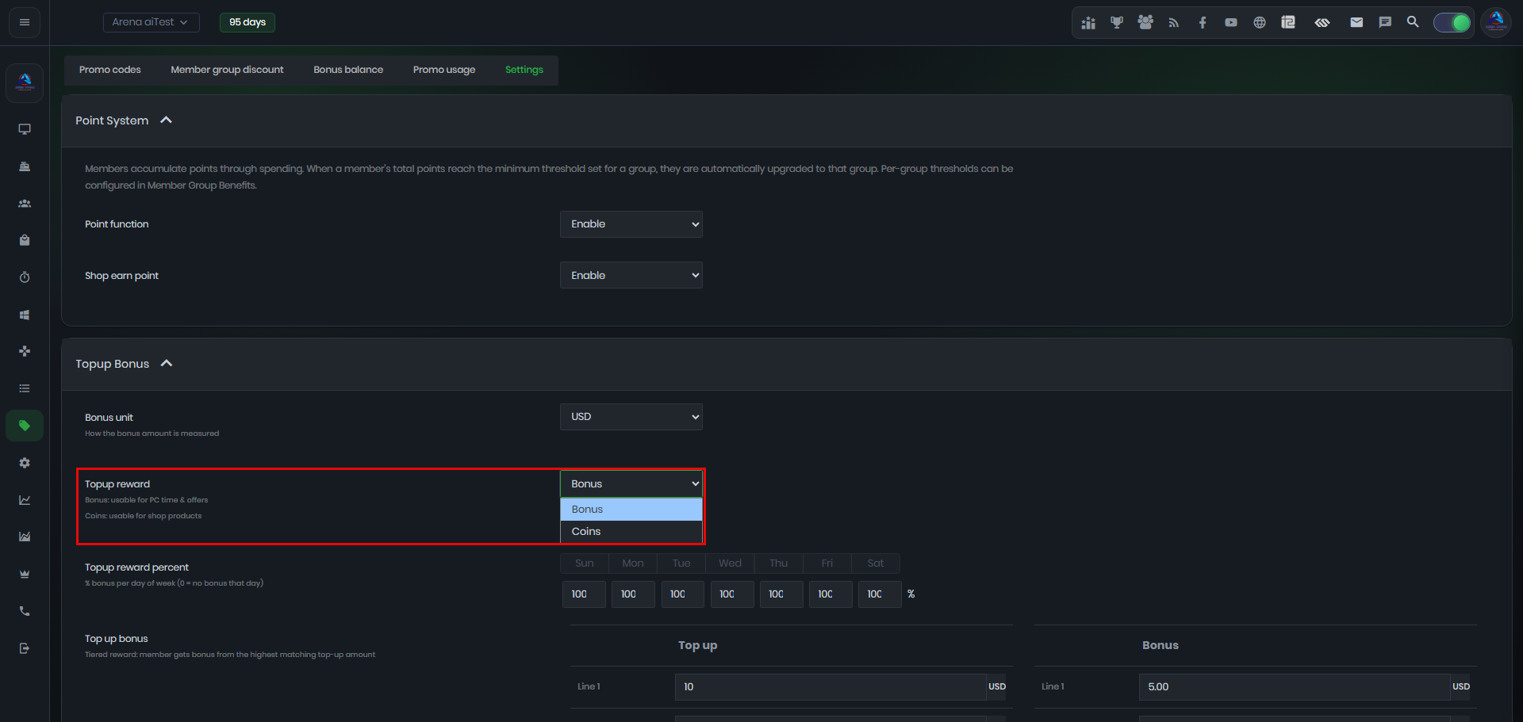Screen dimensions: 1523x722
Task: Choose Coins from the Topup reward list
Action: tap(631, 532)
